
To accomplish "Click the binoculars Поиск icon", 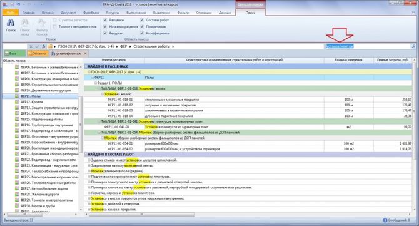I will [11, 23].
